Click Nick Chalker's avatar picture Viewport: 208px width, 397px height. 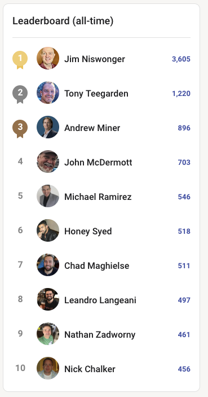click(x=48, y=368)
